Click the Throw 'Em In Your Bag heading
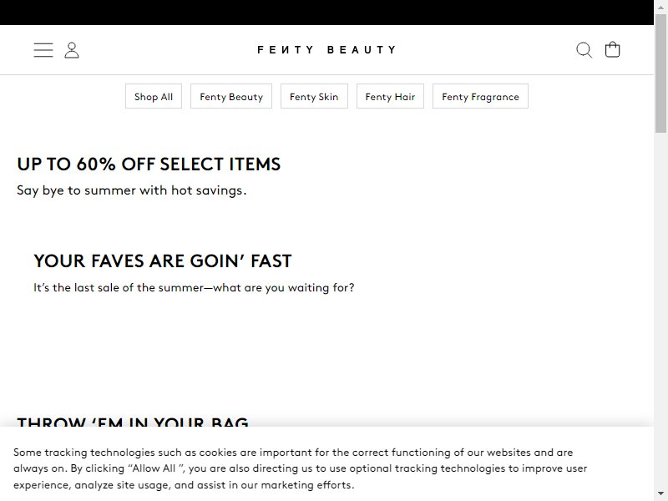This screenshot has height=501, width=668. coord(133,422)
